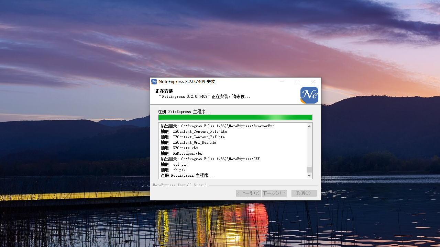The width and height of the screenshot is (440, 247).
Task: Click the scrollbar down arrow in the log
Action: click(309, 175)
